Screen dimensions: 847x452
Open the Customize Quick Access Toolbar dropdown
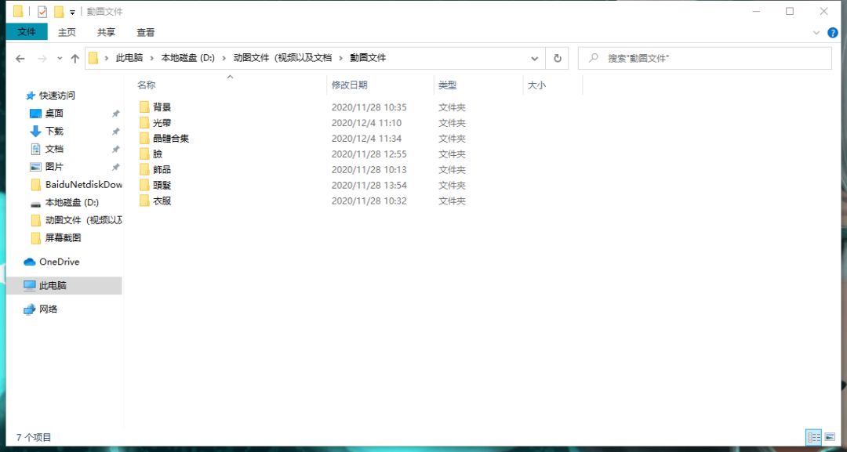(72, 12)
